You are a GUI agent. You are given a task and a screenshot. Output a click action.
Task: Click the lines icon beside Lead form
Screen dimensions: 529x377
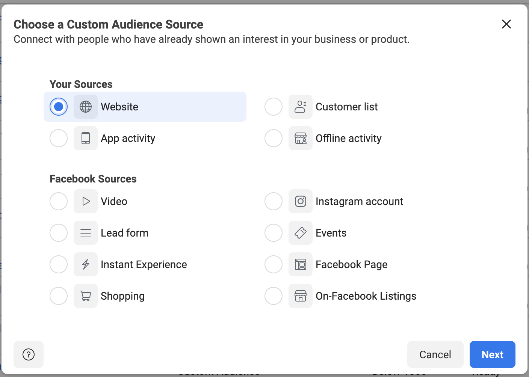[x=86, y=233]
